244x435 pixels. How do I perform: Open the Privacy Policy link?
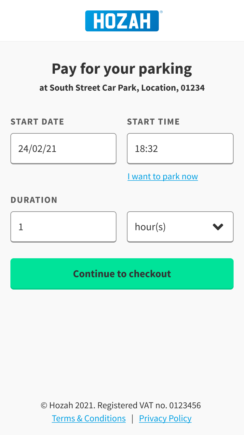(165, 418)
